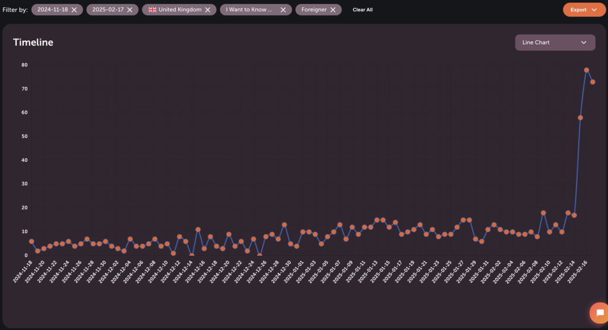Click the United Kingdom filter chip text
The height and width of the screenshot is (330, 608).
pyautogui.click(x=180, y=9)
